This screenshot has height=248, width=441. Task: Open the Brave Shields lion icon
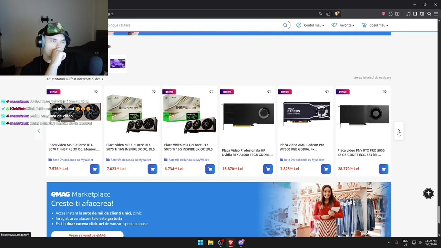337,14
